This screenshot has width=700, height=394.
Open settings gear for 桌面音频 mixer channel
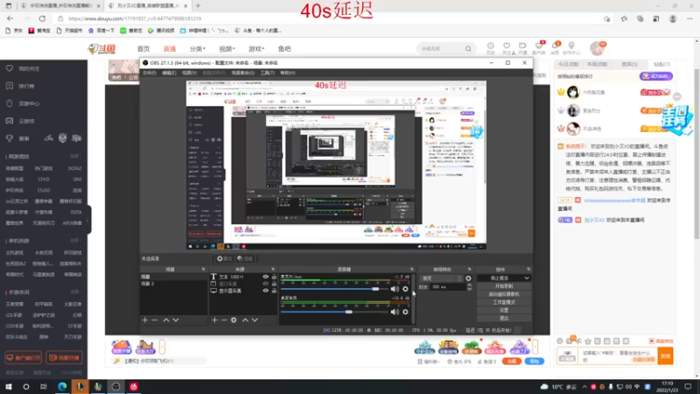405,312
